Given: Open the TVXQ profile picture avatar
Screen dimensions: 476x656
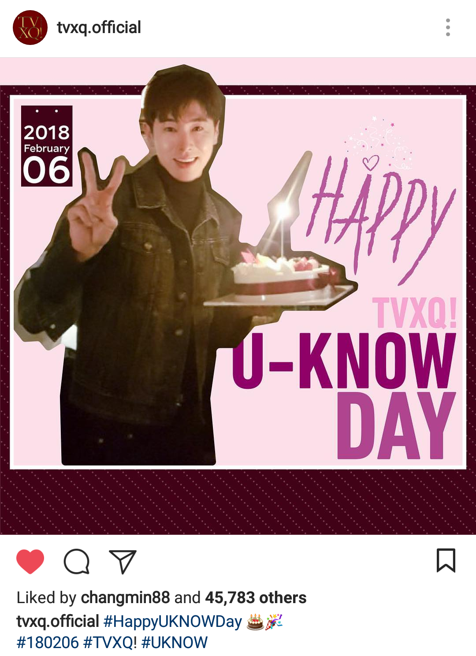Looking at the screenshot, I should (x=30, y=27).
